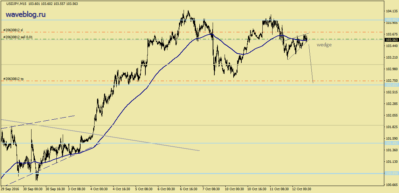
Task: Select the '#20630812 sl' stop loss label
Action: point(13,30)
